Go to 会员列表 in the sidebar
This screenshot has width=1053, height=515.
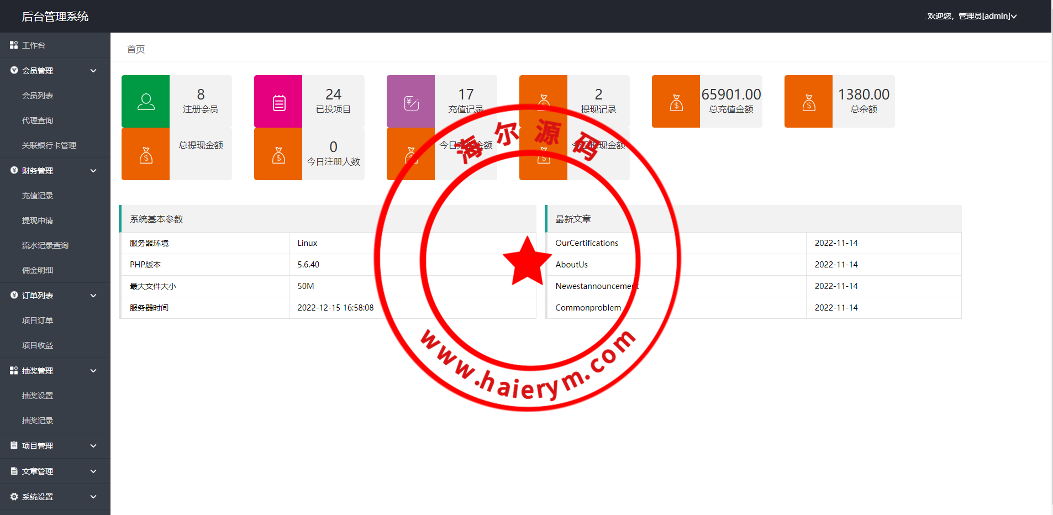38,96
